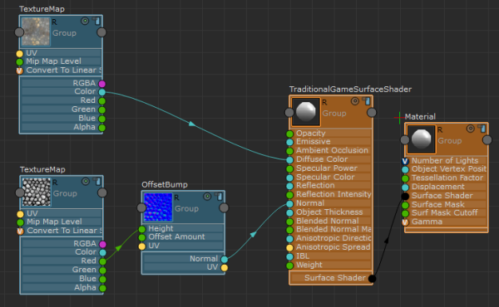The height and width of the screenshot is (307, 499).
Task: Click the pin icon on OffsetBump node
Action: [x=219, y=197]
